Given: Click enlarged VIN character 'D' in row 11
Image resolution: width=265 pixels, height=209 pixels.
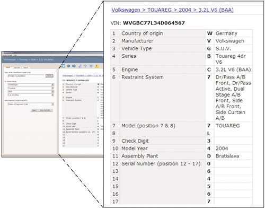Looking at the screenshot, I should pos(209,156).
